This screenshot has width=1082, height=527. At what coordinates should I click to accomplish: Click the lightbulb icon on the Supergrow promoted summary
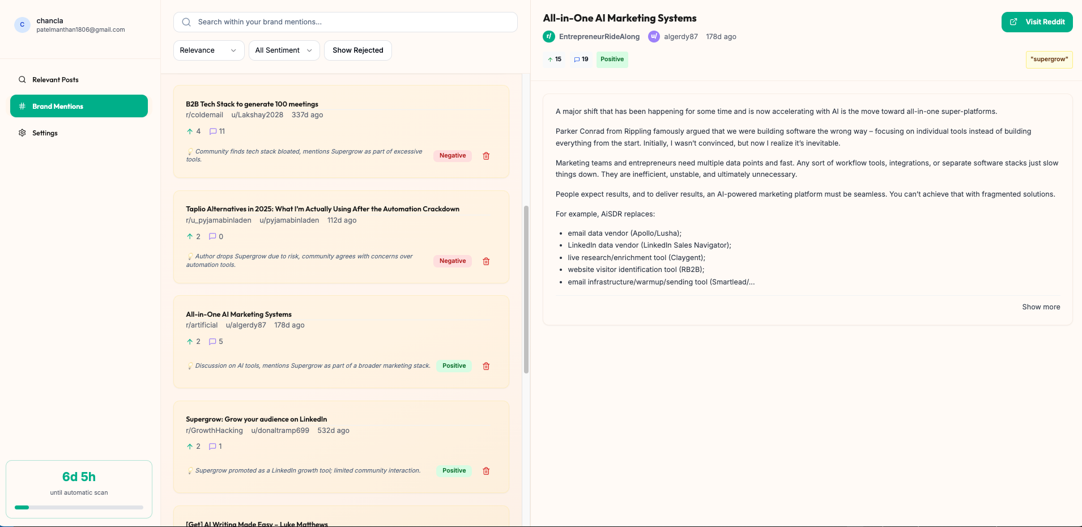click(190, 471)
